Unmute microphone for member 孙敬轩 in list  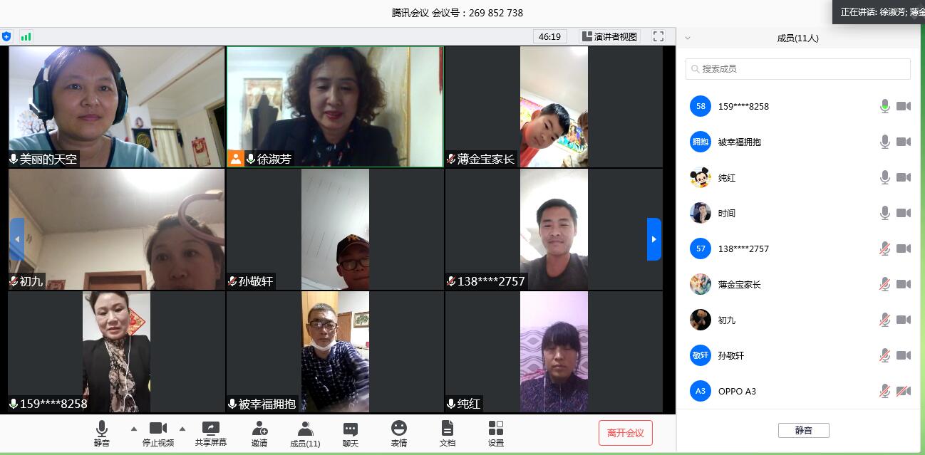click(885, 355)
